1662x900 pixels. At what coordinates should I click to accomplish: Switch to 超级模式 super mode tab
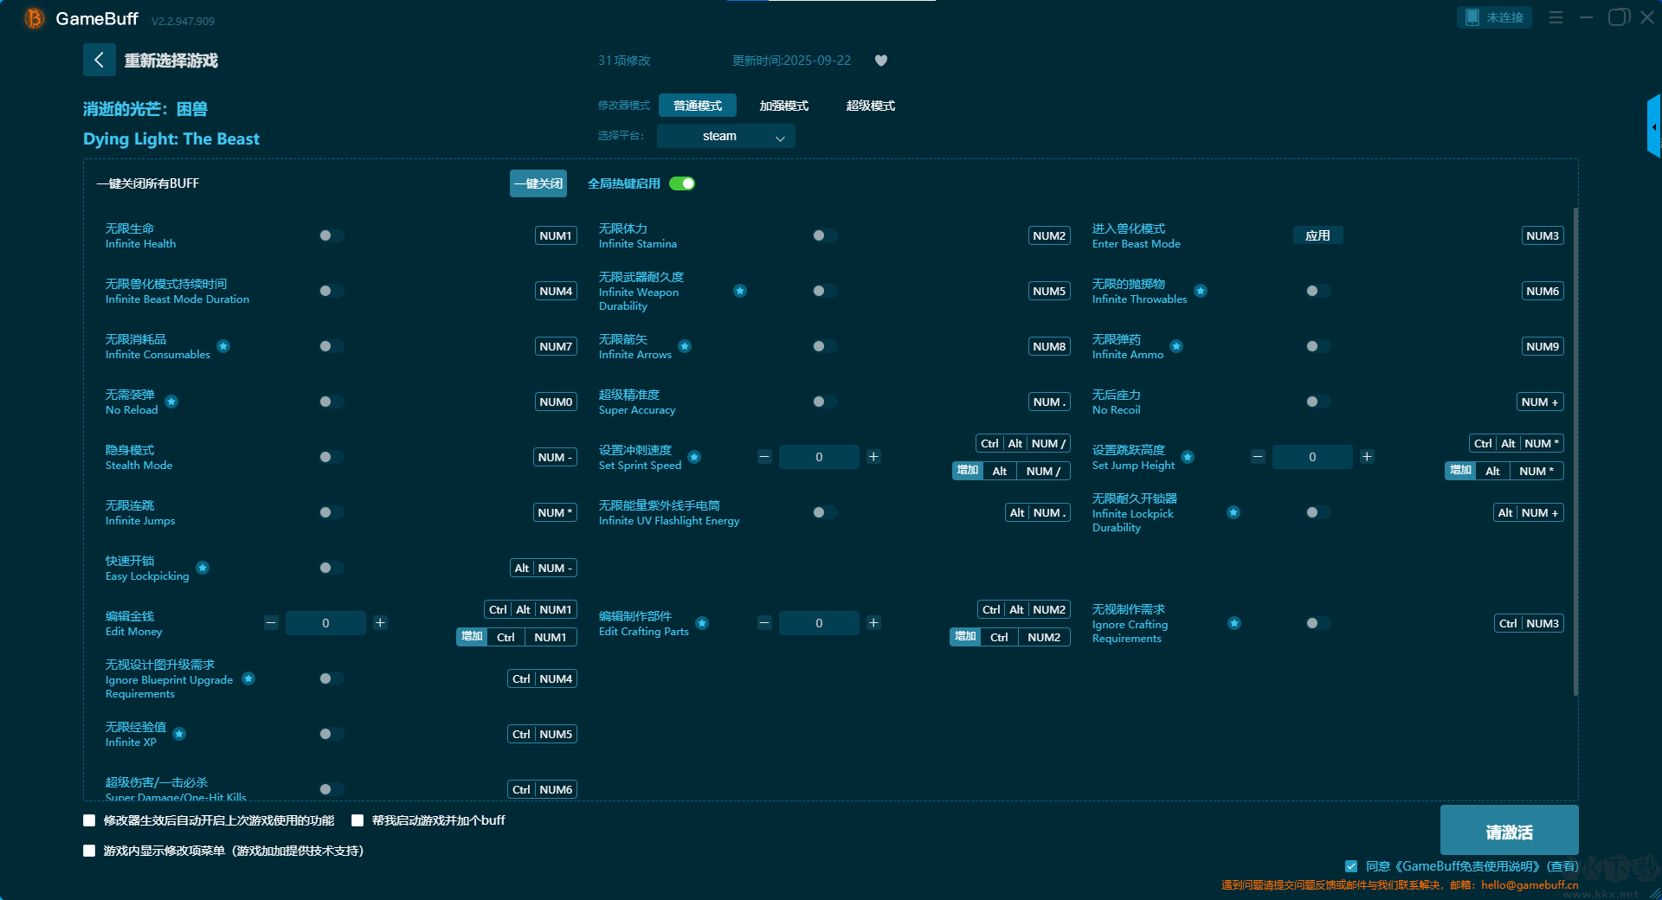coord(871,106)
